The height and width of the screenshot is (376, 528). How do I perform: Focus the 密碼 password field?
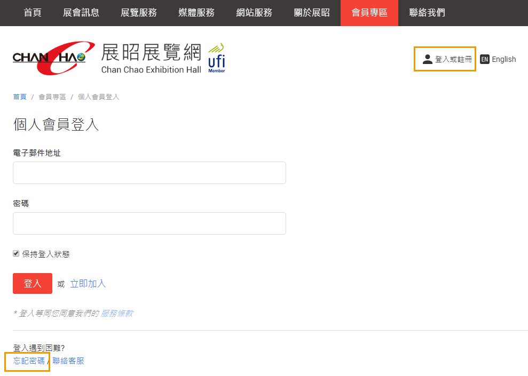click(x=149, y=223)
